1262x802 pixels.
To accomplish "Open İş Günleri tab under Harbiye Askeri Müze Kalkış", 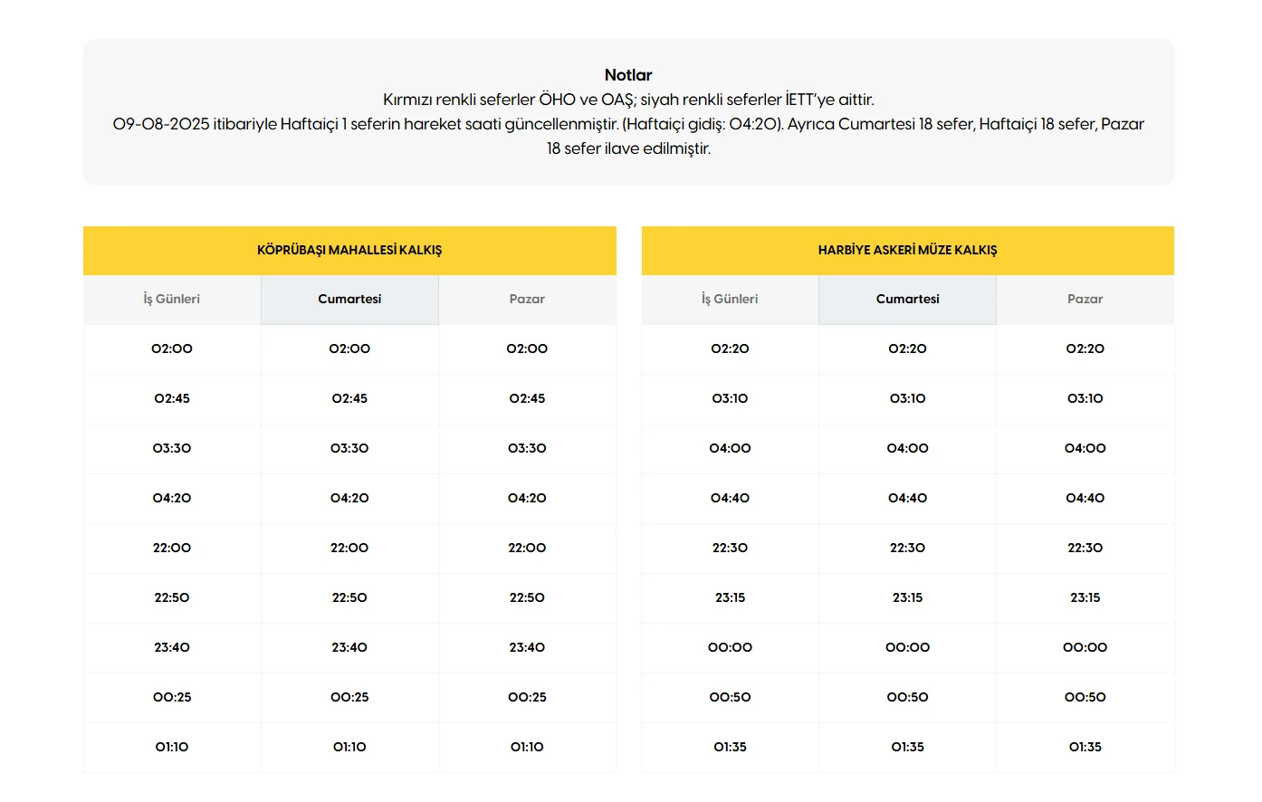I will pos(730,300).
